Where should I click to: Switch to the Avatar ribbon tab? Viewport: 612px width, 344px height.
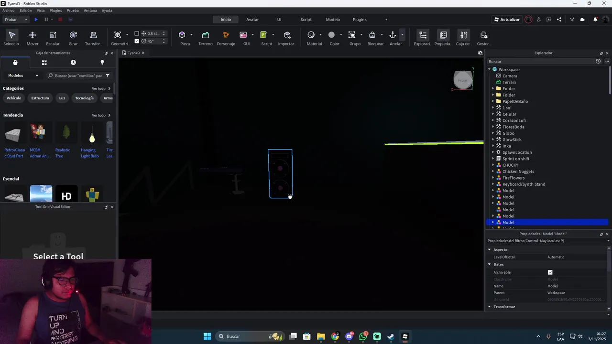252,20
